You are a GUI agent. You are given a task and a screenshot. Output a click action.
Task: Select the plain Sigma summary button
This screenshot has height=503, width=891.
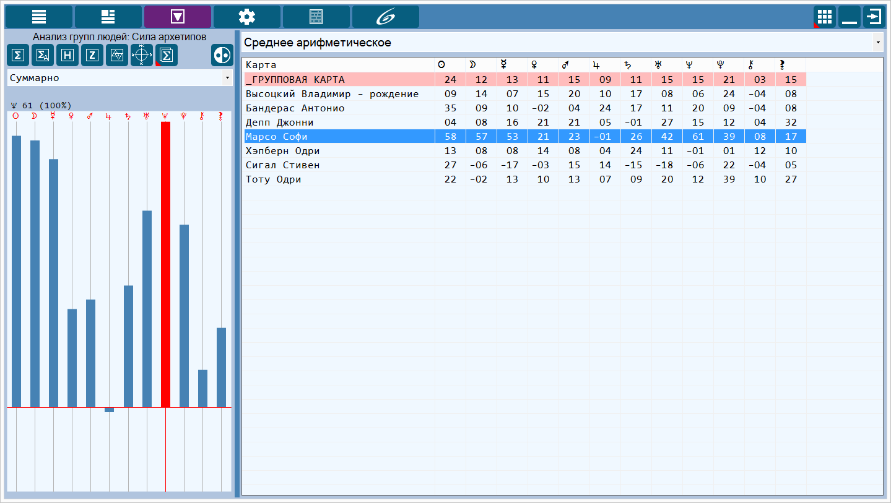coord(18,55)
